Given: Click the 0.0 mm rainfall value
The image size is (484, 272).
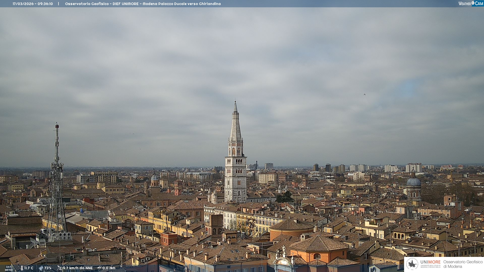Looking at the screenshot, I should pos(109,268).
